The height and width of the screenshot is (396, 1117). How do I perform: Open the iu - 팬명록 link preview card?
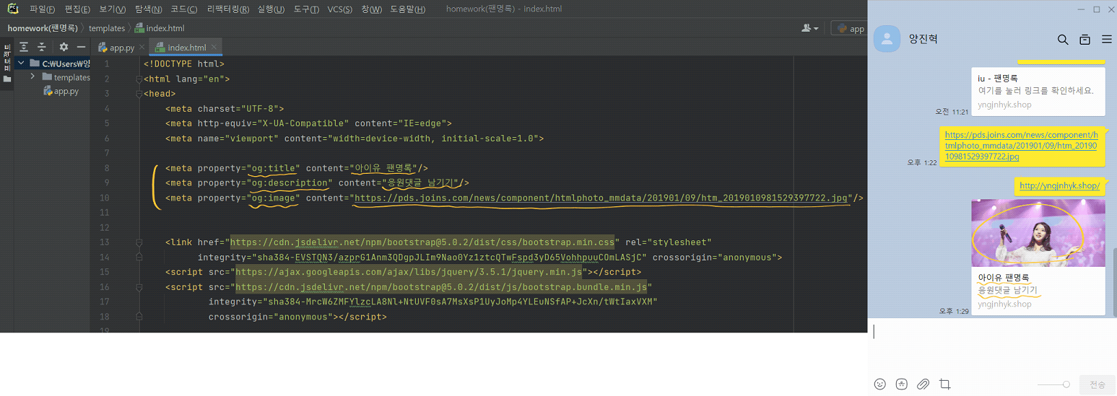coord(1038,91)
